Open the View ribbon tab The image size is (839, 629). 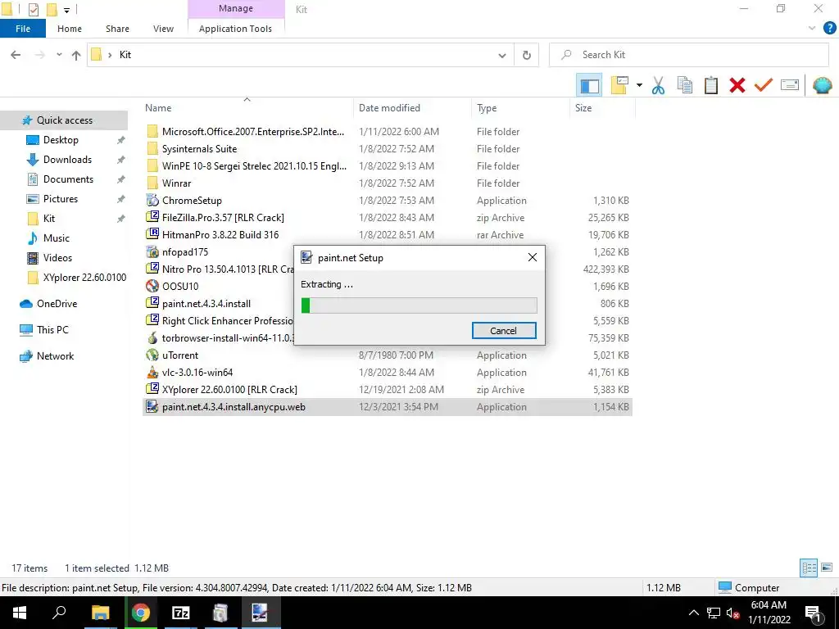[163, 29]
